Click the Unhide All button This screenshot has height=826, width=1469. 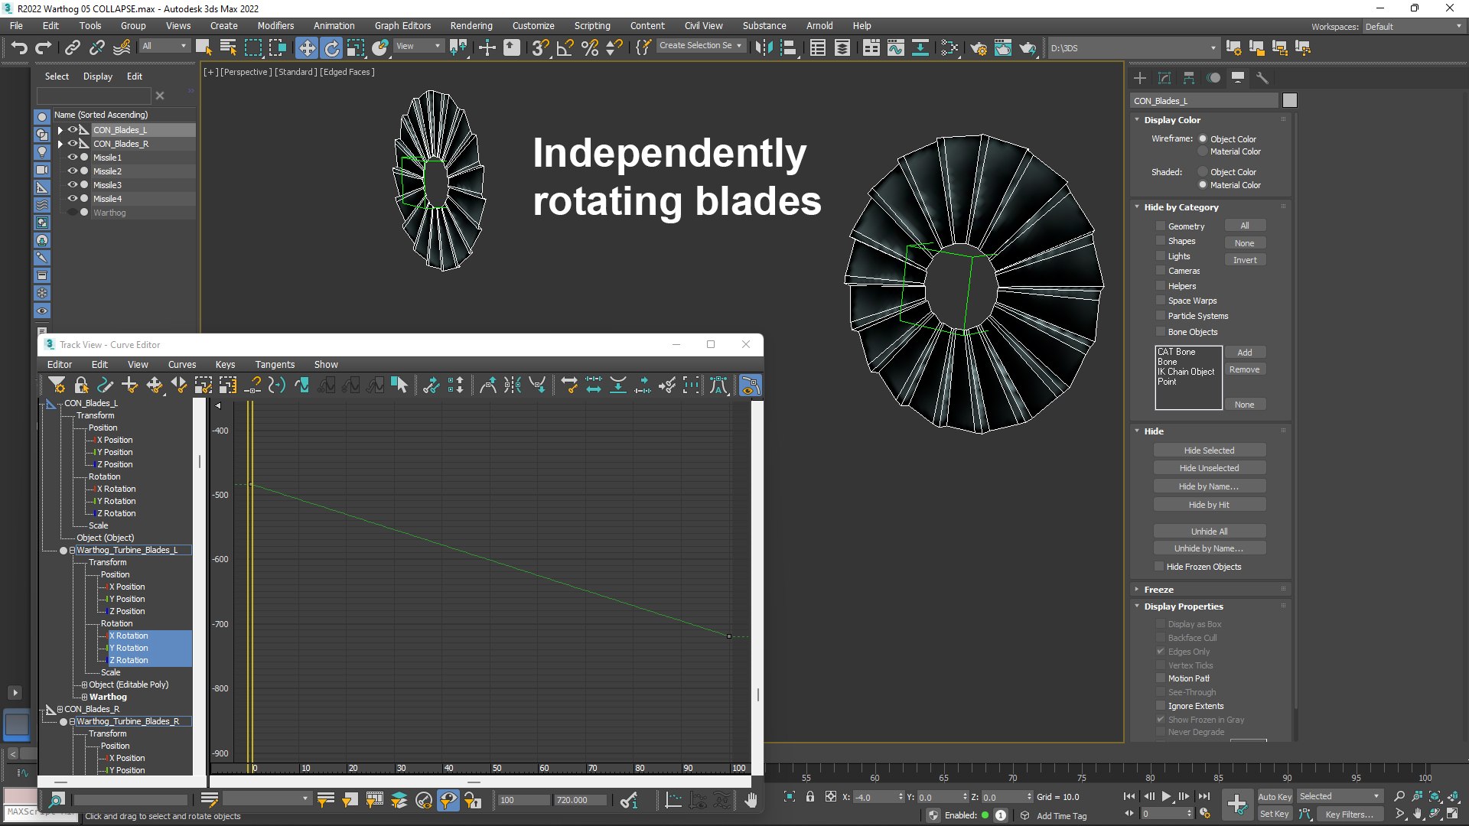tap(1209, 532)
